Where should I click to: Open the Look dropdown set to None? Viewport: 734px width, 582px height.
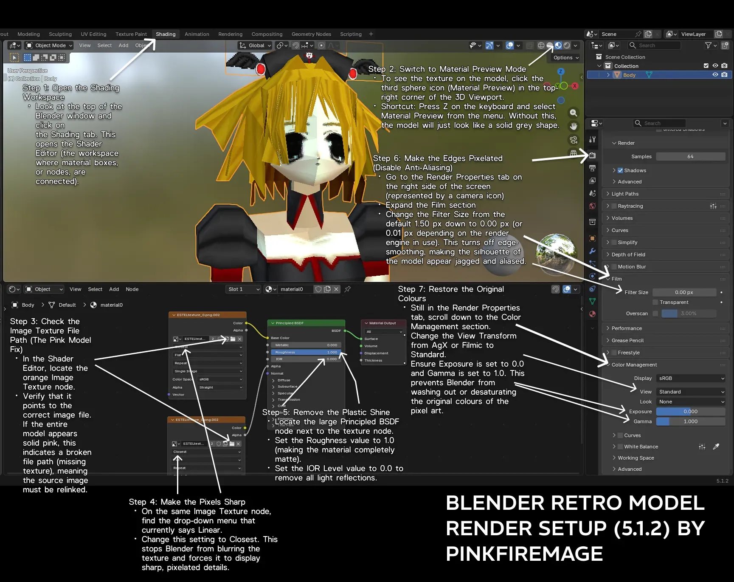[691, 402]
